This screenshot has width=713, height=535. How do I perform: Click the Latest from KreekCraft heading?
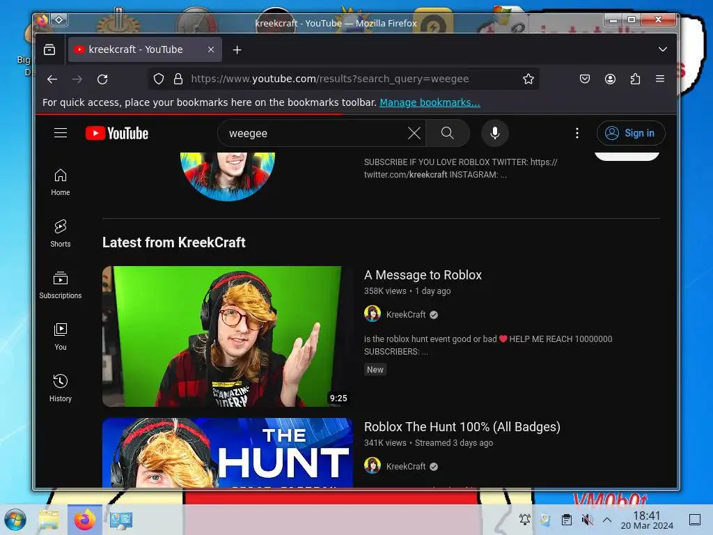coord(173,242)
